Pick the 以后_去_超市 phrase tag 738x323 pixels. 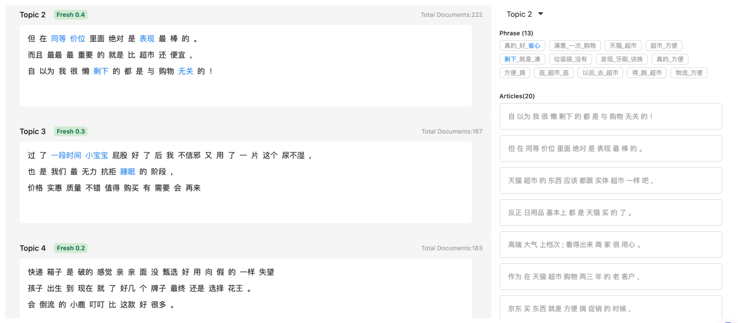click(x=599, y=73)
